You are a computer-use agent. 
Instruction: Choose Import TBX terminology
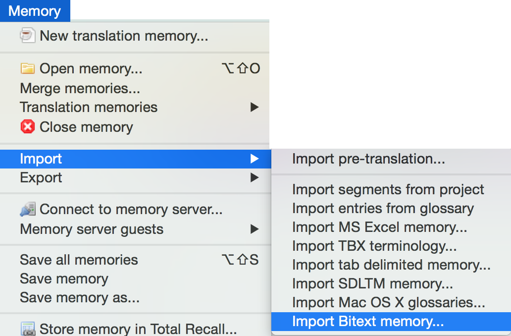374,246
